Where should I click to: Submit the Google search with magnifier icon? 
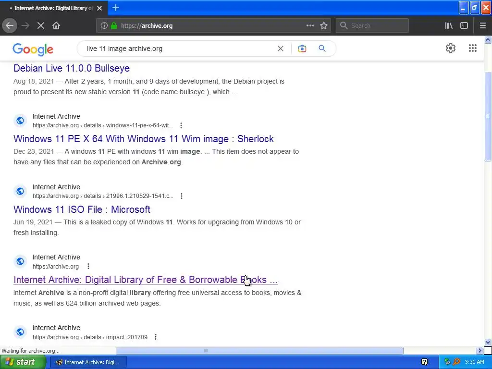click(x=322, y=49)
